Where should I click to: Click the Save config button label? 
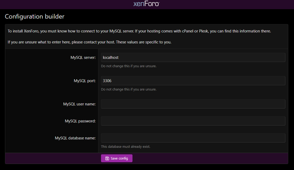pos(119,158)
